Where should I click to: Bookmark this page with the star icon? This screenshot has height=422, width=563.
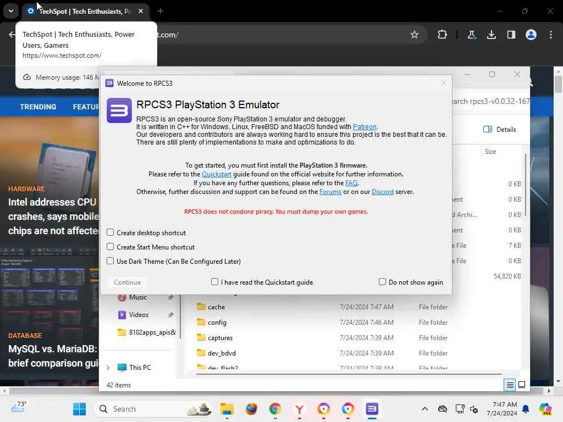[415, 35]
